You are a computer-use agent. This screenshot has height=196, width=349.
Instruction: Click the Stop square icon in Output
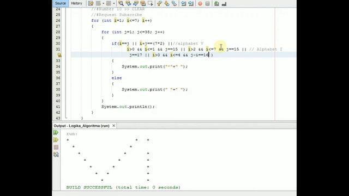click(56, 147)
